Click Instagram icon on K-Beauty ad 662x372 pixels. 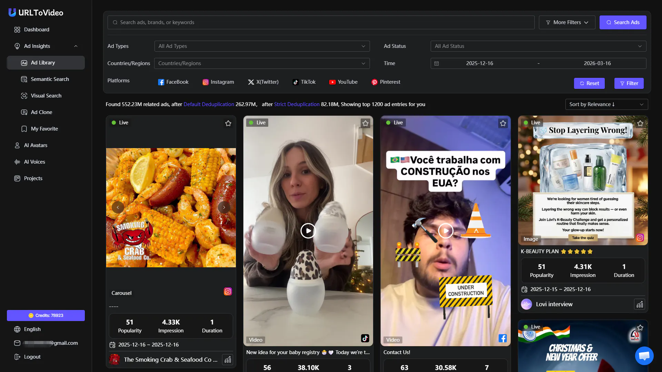pos(640,238)
